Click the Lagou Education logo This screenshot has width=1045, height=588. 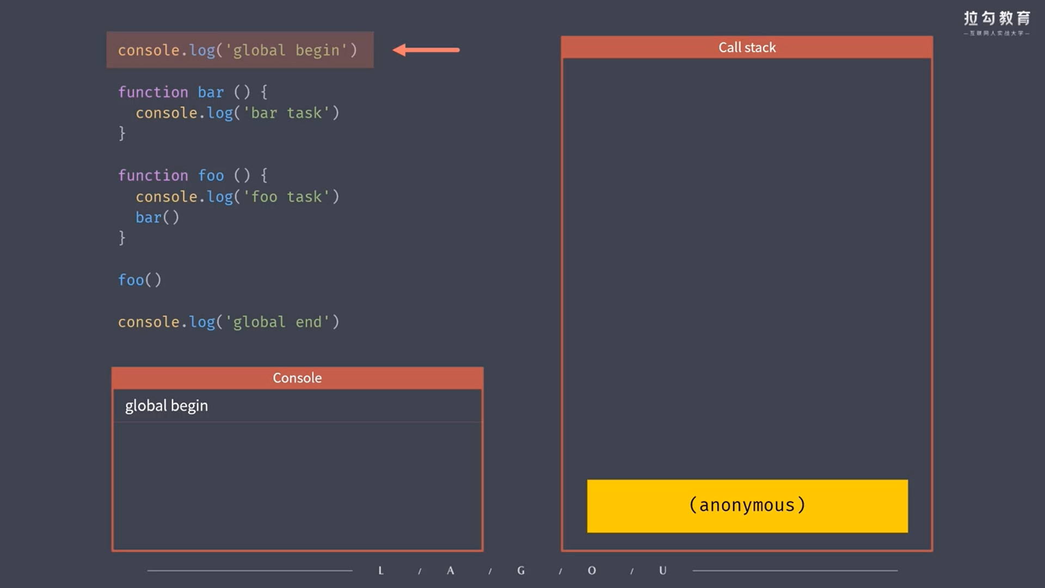pyautogui.click(x=997, y=23)
